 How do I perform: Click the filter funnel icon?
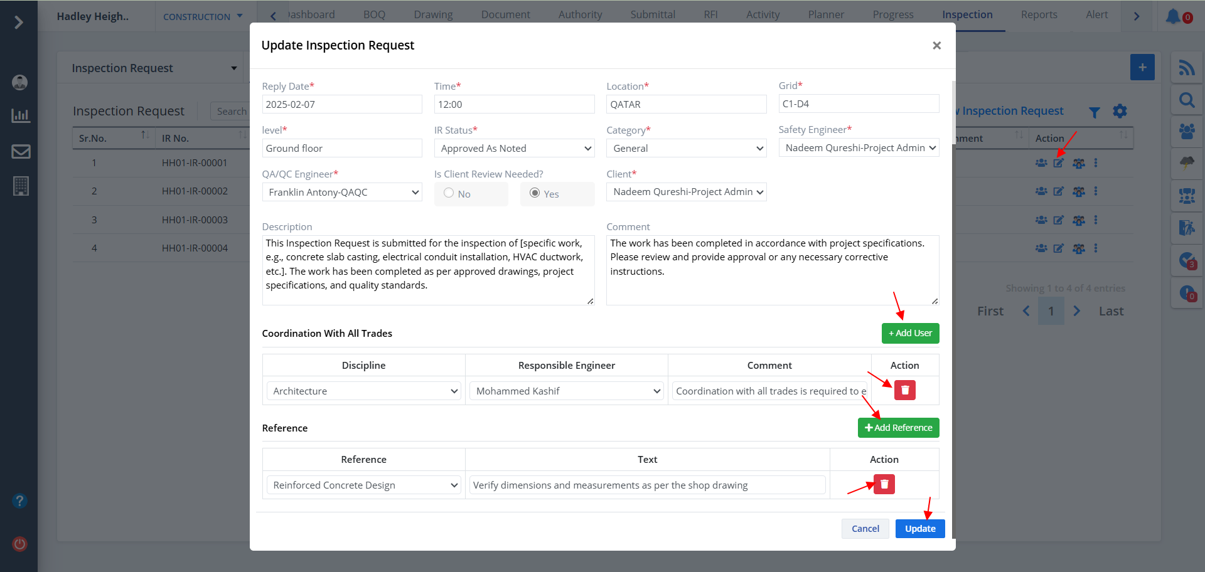point(1094,112)
